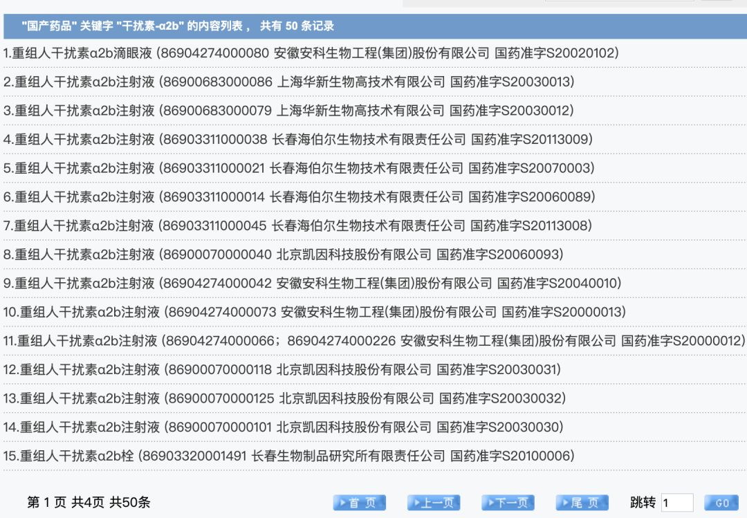
Task: Open record 4 长春海伯尔 S20113009
Action: tap(297, 139)
